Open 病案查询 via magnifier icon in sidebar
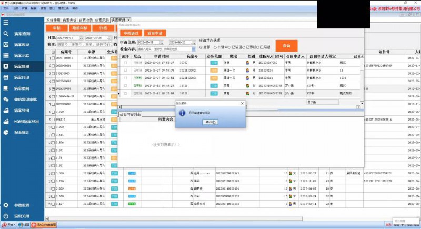Image resolution: width=421 pixels, height=229 pixels. (x=5, y=34)
